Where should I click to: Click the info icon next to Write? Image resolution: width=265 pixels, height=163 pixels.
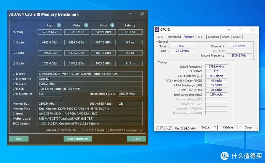pyautogui.click(x=86, y=25)
